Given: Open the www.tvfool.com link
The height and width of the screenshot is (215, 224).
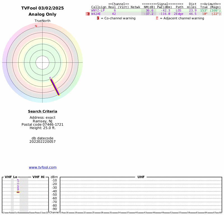Looking at the screenshot, I should [43, 167].
